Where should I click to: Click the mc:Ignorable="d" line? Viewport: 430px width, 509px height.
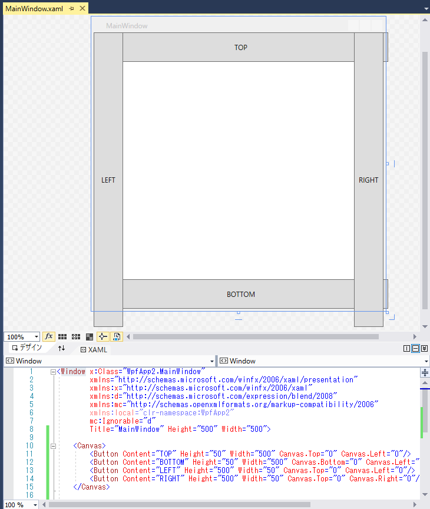pyautogui.click(x=123, y=421)
